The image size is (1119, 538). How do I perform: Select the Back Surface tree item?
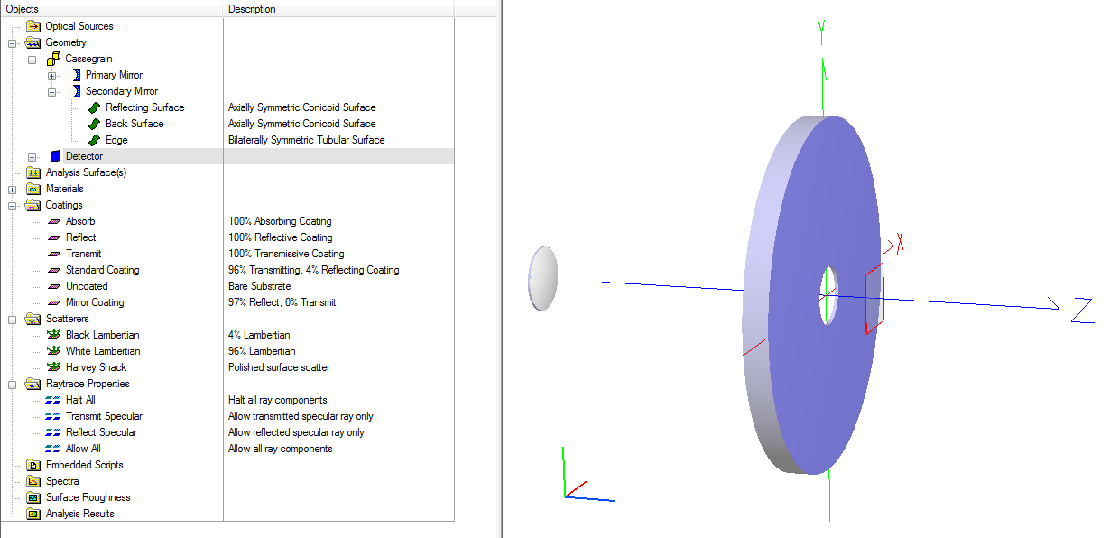tap(134, 124)
